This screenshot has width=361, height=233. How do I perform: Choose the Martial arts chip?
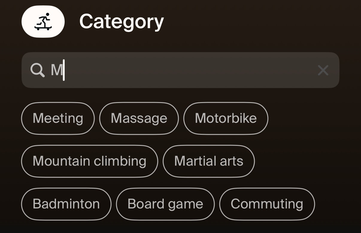click(209, 161)
